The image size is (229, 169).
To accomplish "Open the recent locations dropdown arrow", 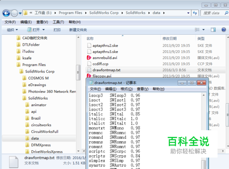I will click(x=20, y=13).
